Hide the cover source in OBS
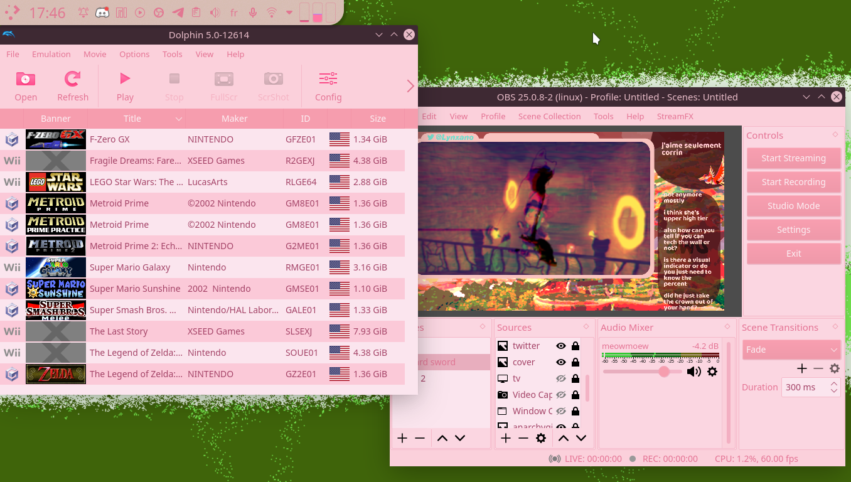 [x=561, y=362]
